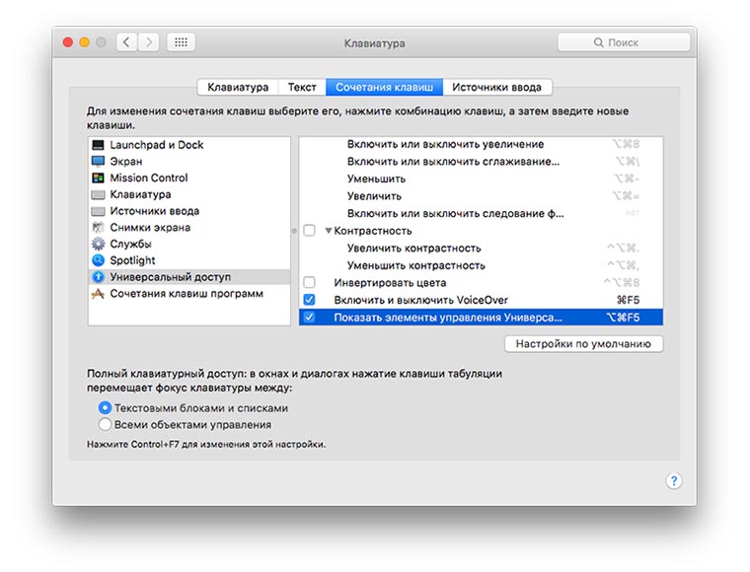The image size is (750, 572).
Task: Select Снимки экрана category row
Action: (x=189, y=228)
